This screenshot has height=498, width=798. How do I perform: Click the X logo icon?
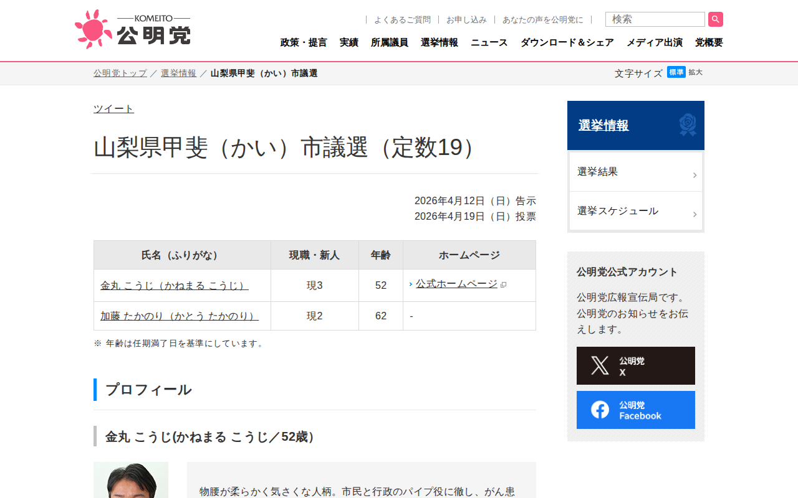600,366
